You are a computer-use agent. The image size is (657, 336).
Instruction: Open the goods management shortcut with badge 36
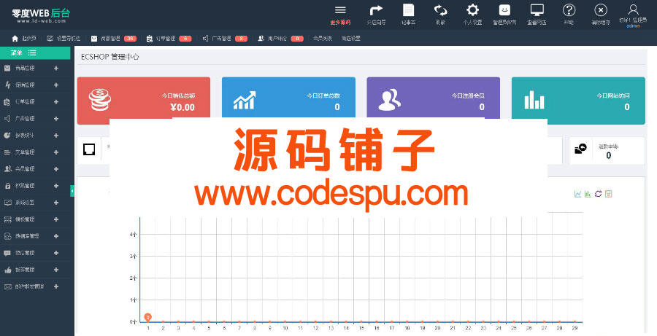tap(114, 39)
